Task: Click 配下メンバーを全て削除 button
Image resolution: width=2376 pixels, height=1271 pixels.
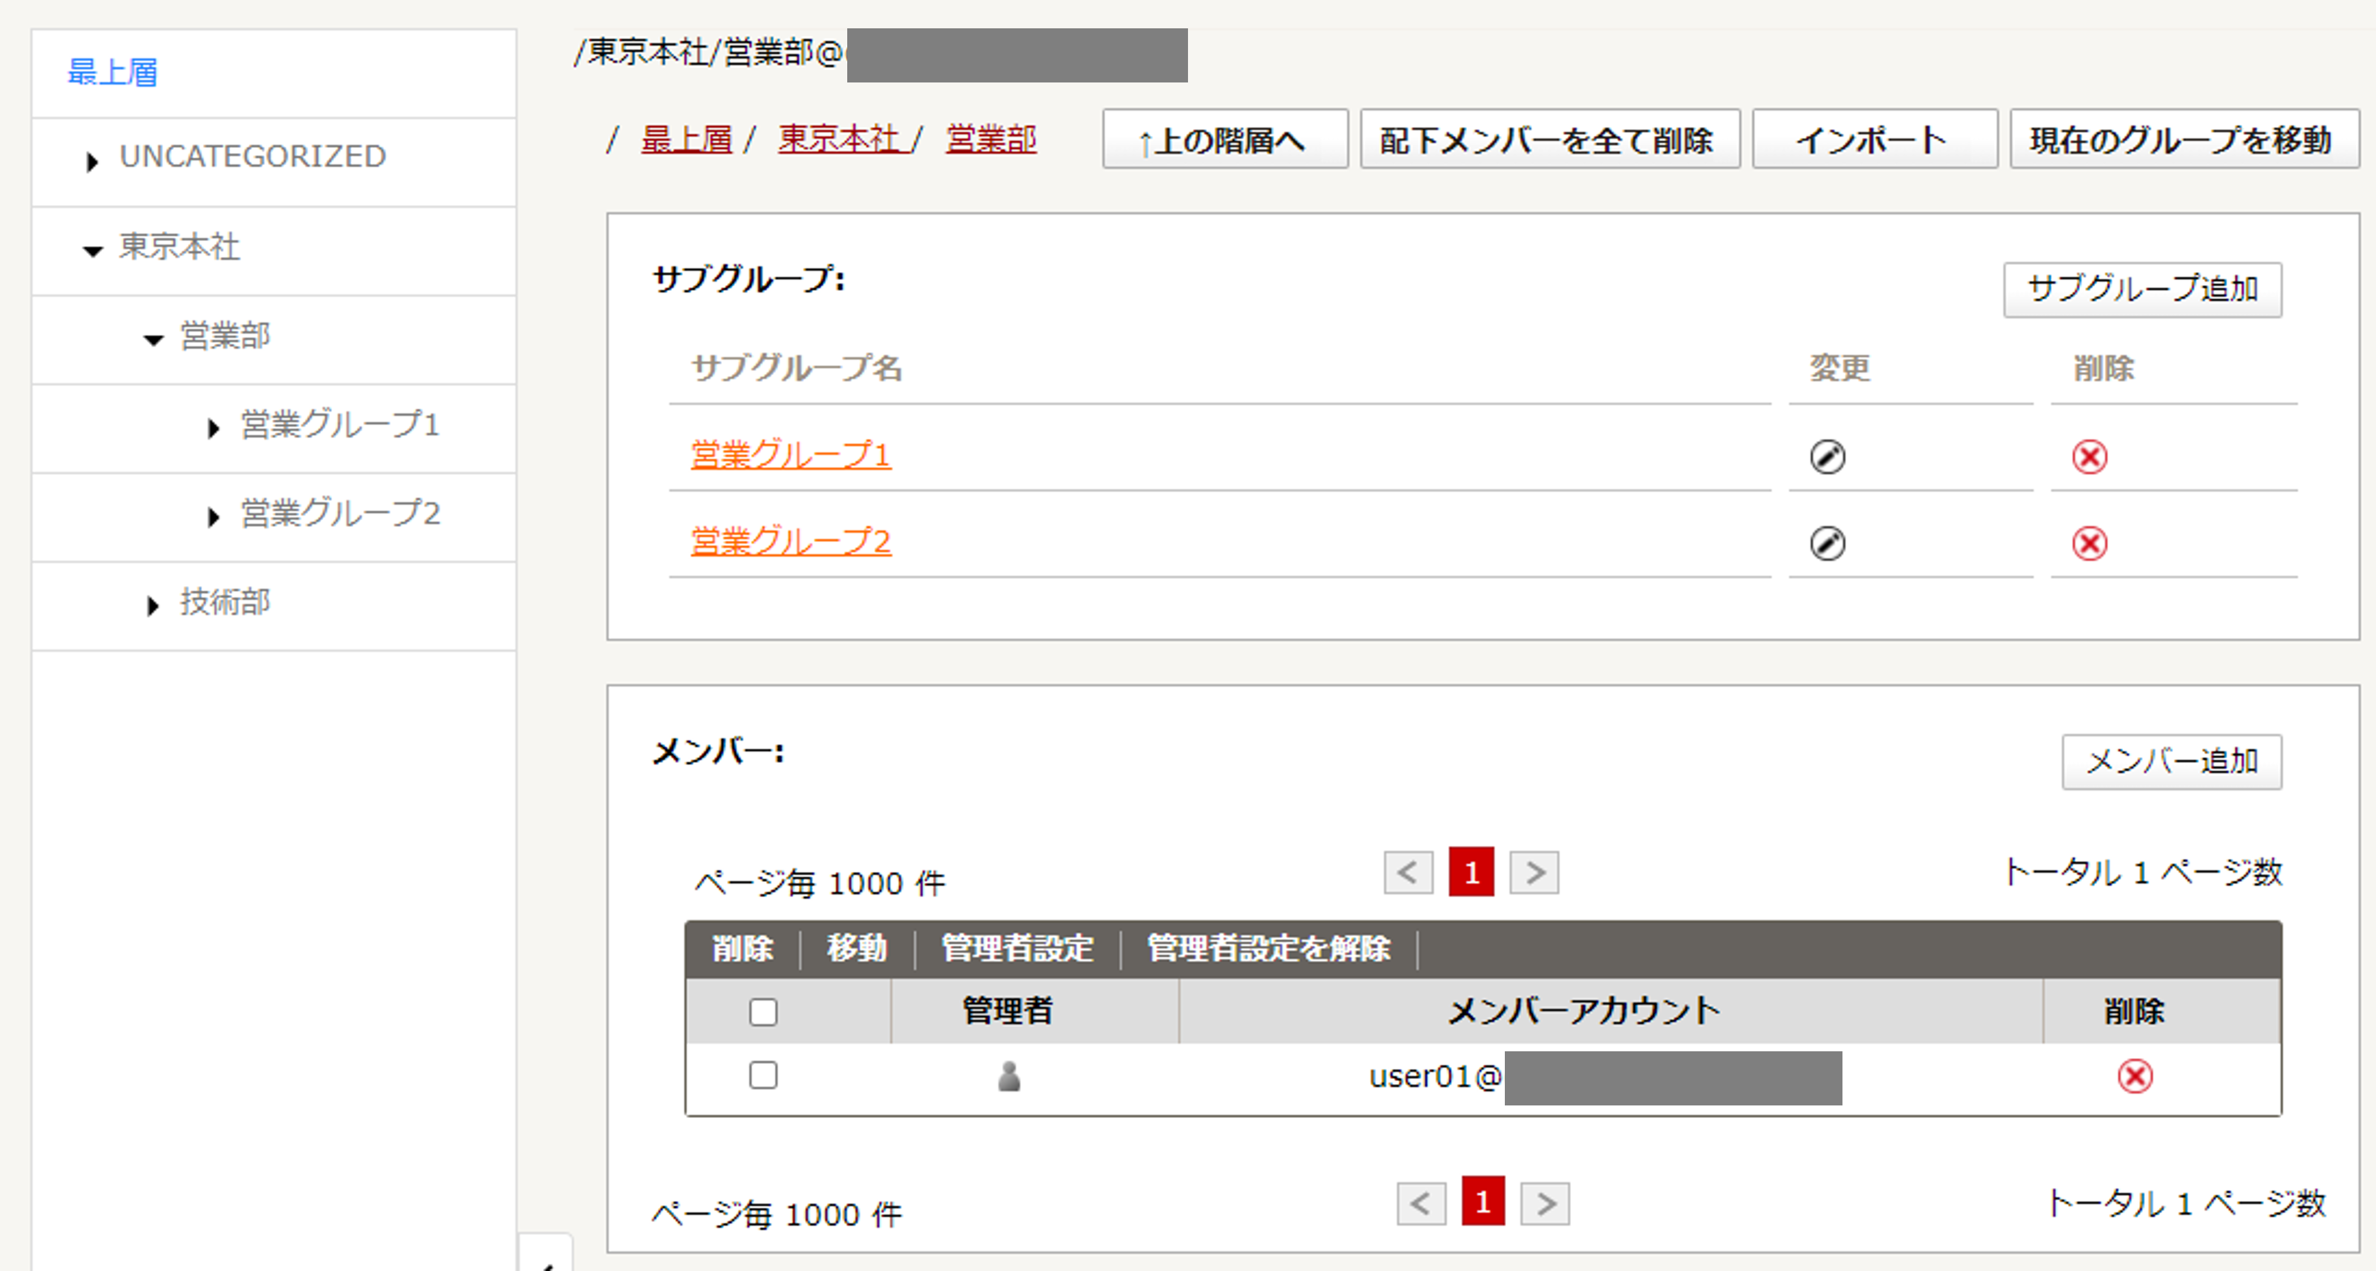Action: tap(1550, 139)
